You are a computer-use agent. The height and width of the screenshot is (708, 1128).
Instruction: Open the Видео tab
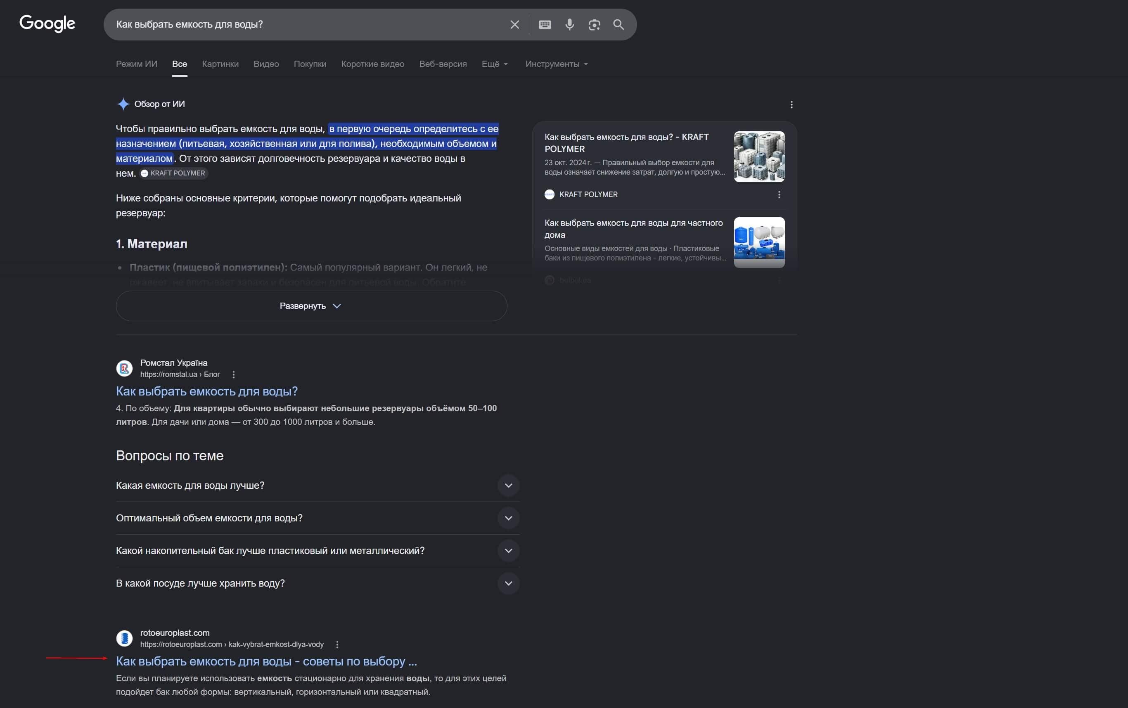pos(266,64)
